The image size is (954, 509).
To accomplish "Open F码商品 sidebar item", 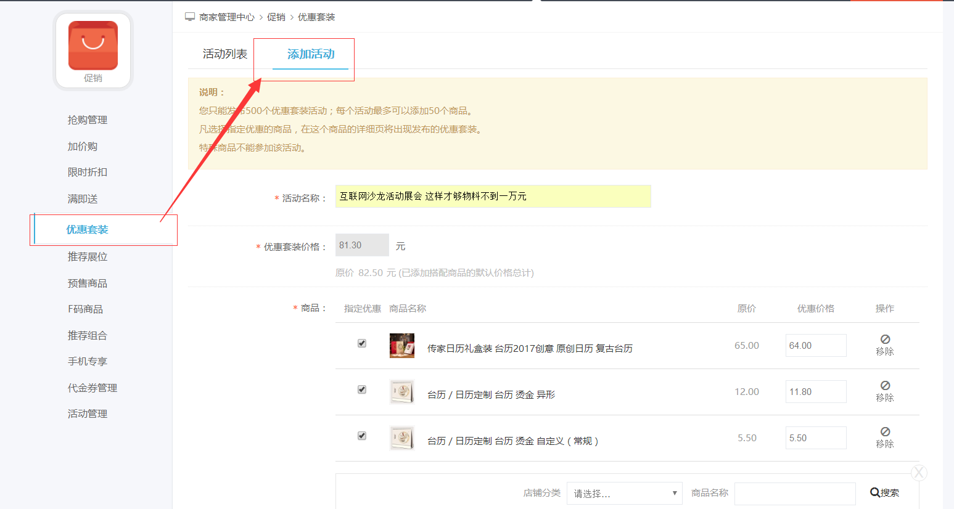I will point(86,309).
